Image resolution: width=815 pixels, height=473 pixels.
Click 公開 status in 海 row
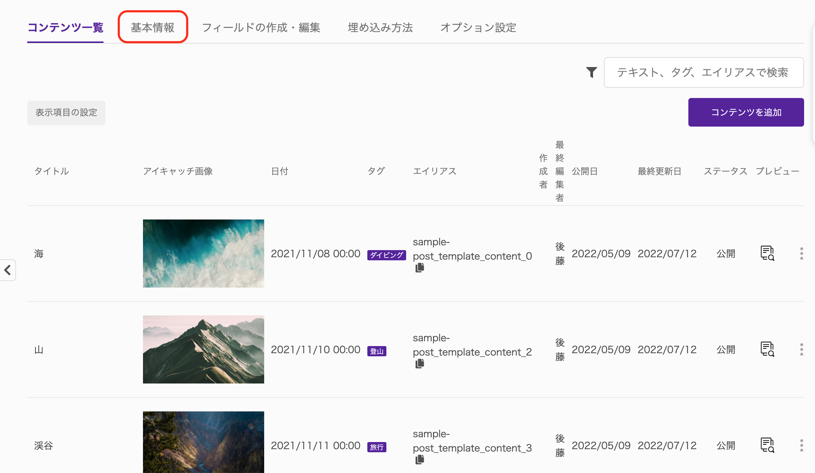point(726,254)
